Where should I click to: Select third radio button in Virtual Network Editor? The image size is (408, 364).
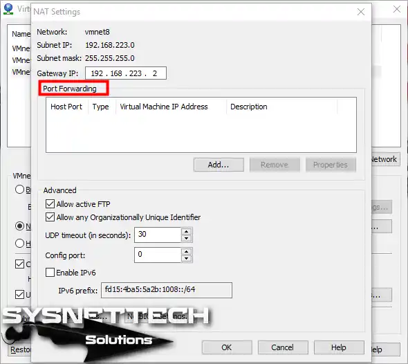(19, 243)
